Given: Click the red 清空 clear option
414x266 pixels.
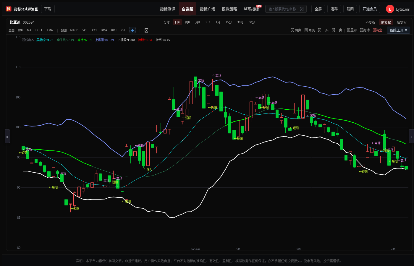Looking at the screenshot, I should point(377,30).
